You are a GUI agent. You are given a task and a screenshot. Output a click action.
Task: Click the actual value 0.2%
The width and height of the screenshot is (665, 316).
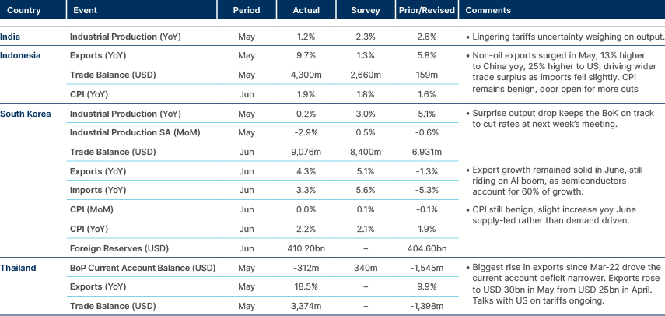coord(306,114)
